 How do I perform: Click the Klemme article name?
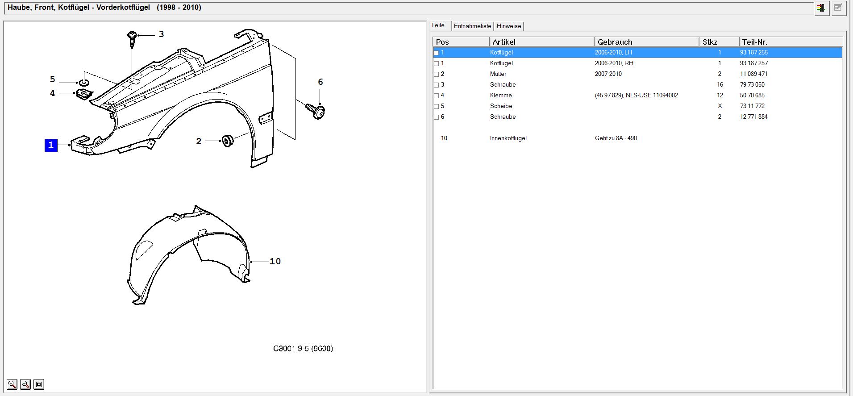[501, 95]
